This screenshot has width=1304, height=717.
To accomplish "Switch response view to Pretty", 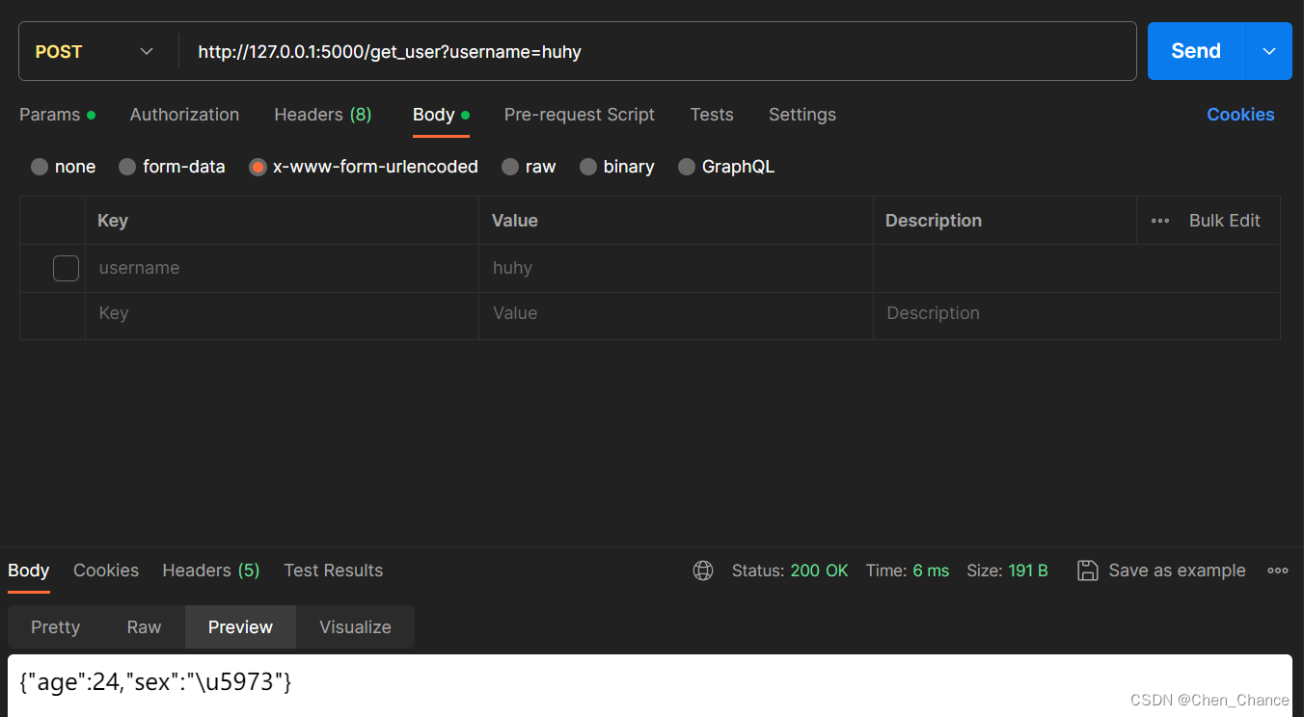I will 56,627.
